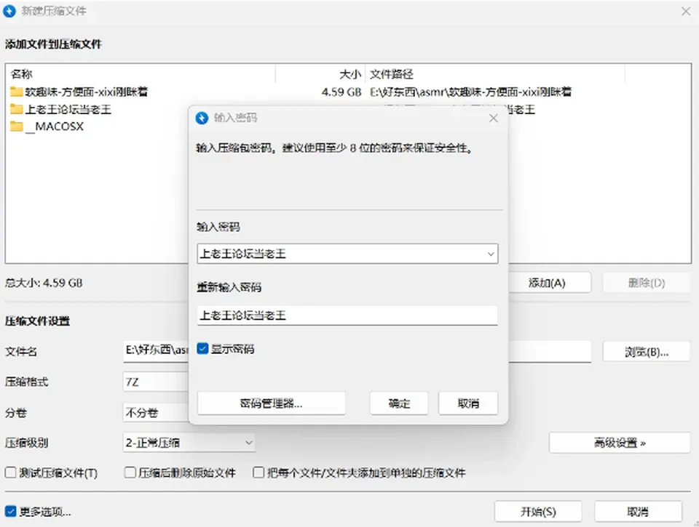The height and width of the screenshot is (527, 699).
Task: Open the 压缩格式 dropdown showing 7Z
Action: pyautogui.click(x=156, y=382)
